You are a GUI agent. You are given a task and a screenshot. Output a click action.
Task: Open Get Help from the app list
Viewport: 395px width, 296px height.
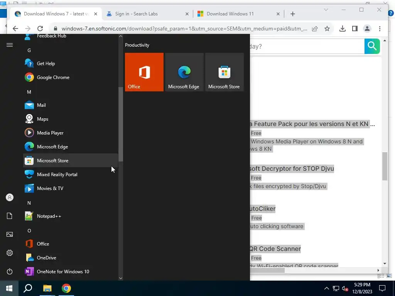[x=71, y=64]
